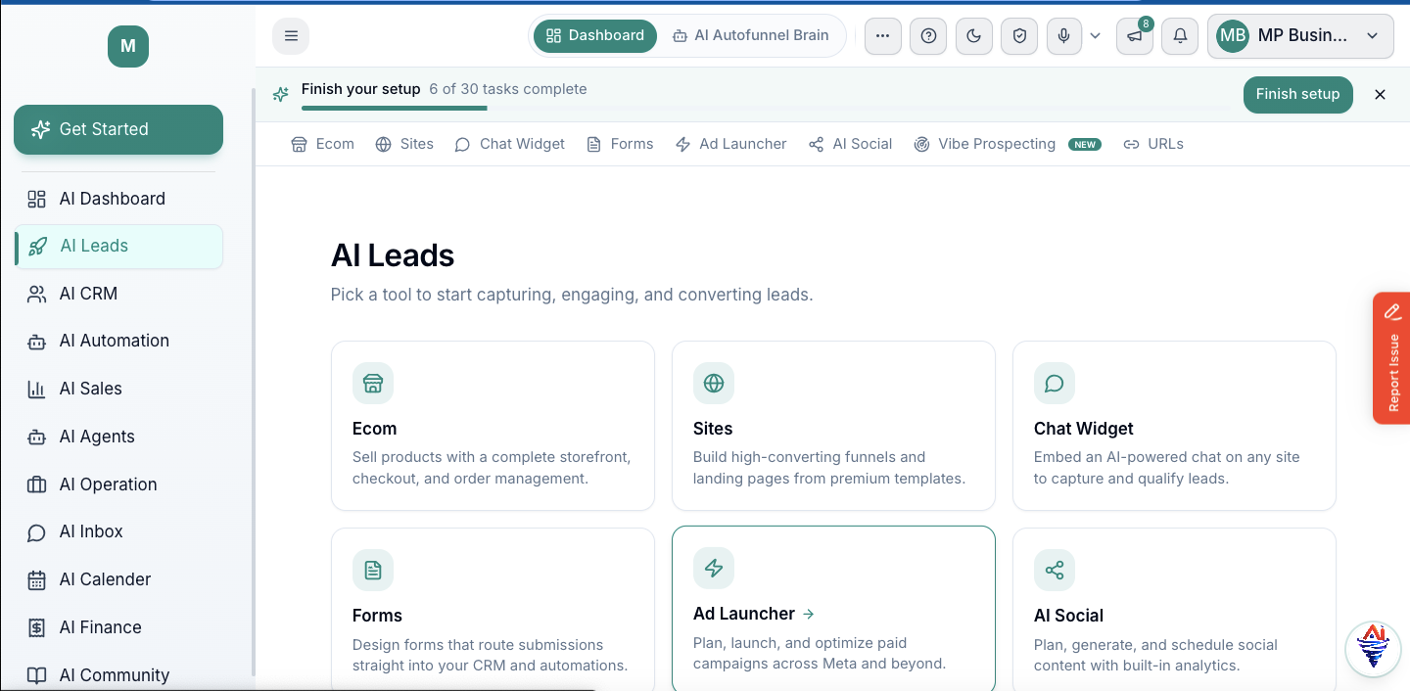Viewport: 1410px width, 691px height.
Task: Open the AI assistant floating logo
Action: tap(1373, 647)
